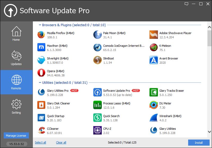The image size is (212, 148).
Task: Click the Wireshark fin icon
Action: pyautogui.click(x=154, y=118)
